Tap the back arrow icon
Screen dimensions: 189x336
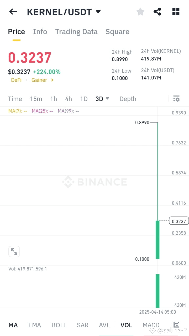pos(13,12)
